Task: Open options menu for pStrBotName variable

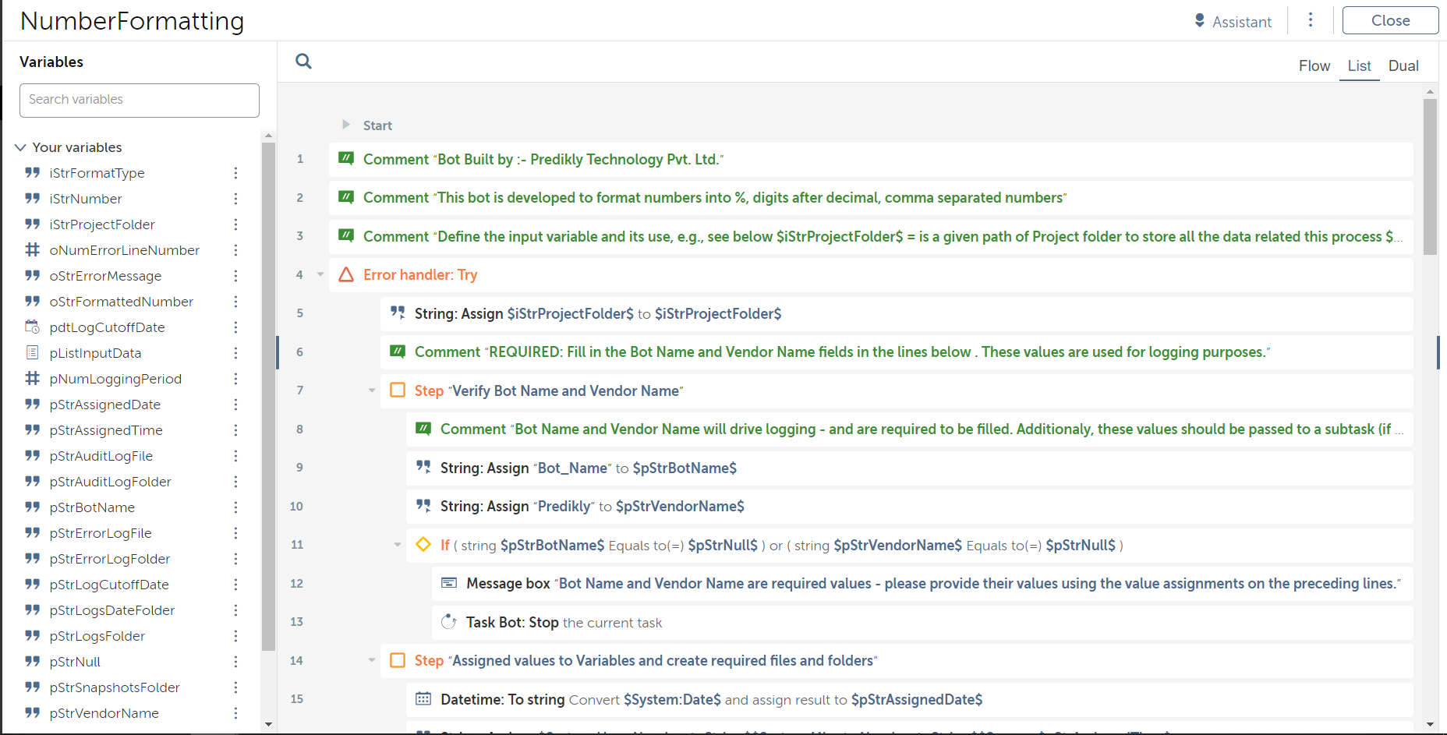Action: pos(235,507)
